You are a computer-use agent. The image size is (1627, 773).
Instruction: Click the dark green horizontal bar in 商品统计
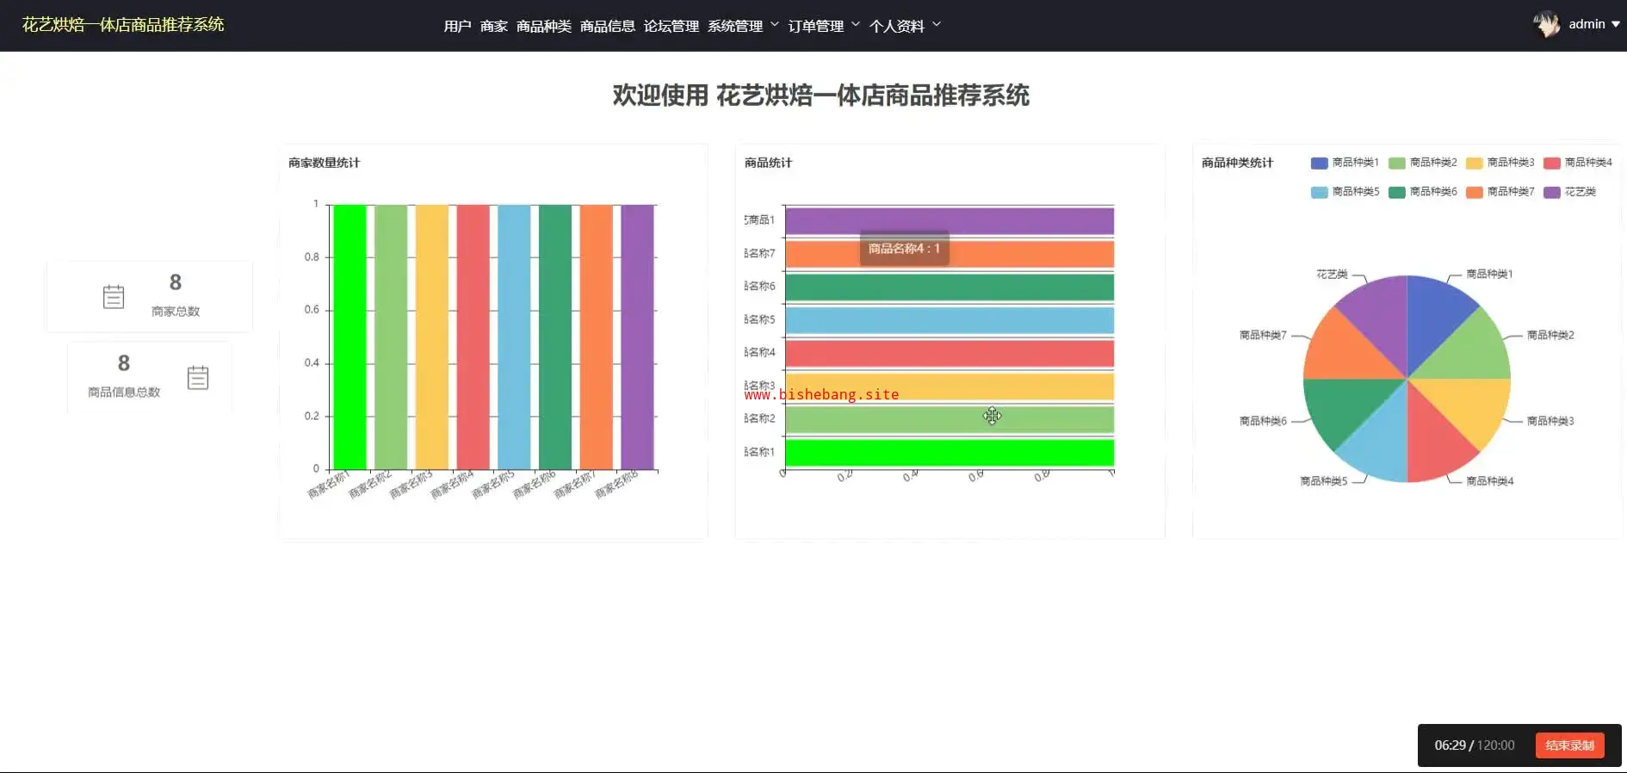coord(949,287)
